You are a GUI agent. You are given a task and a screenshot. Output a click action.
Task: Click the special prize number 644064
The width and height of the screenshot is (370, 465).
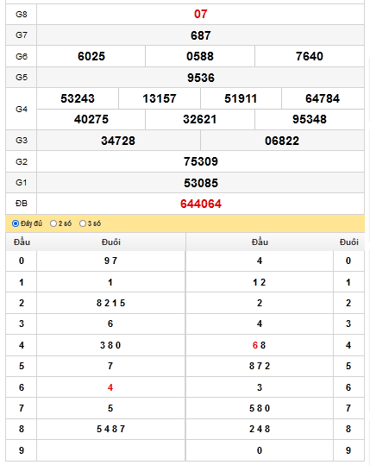point(201,204)
